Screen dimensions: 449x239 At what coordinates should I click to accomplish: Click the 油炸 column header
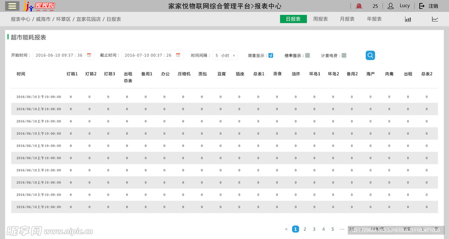(296, 74)
